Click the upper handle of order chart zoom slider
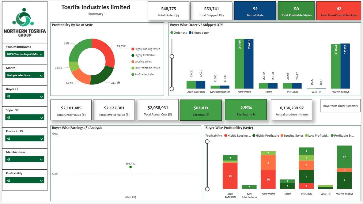This screenshot has height=204, width=363. [172, 56]
